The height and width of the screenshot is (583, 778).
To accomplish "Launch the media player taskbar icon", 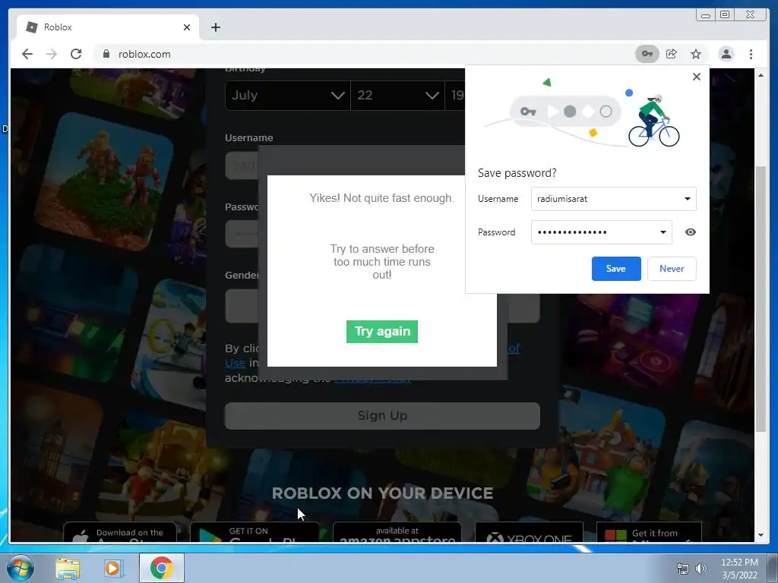I will [114, 569].
